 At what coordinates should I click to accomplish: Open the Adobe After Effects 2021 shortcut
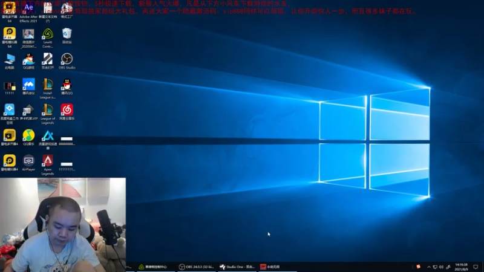[28, 12]
